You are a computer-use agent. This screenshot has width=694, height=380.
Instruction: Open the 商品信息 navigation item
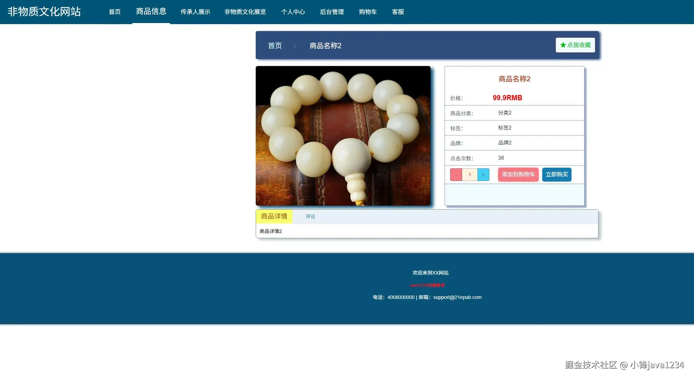(151, 12)
